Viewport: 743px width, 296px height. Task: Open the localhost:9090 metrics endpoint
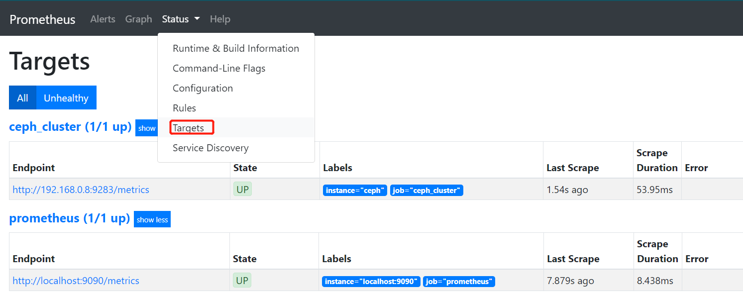click(76, 281)
